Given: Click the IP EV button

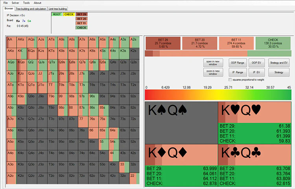Looking at the screenshot, I should [256, 72].
